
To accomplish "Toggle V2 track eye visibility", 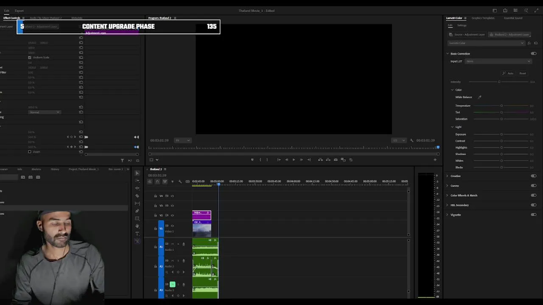I will [x=172, y=215].
